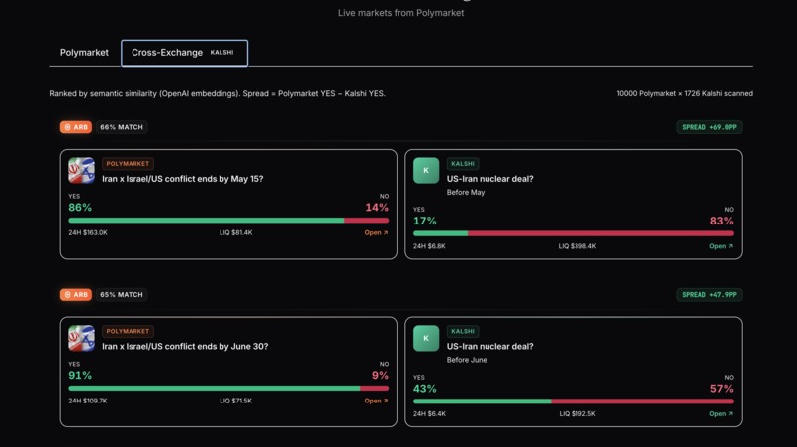
Task: Click the 'LIQ $398.4K' liquidity text
Action: coord(577,246)
